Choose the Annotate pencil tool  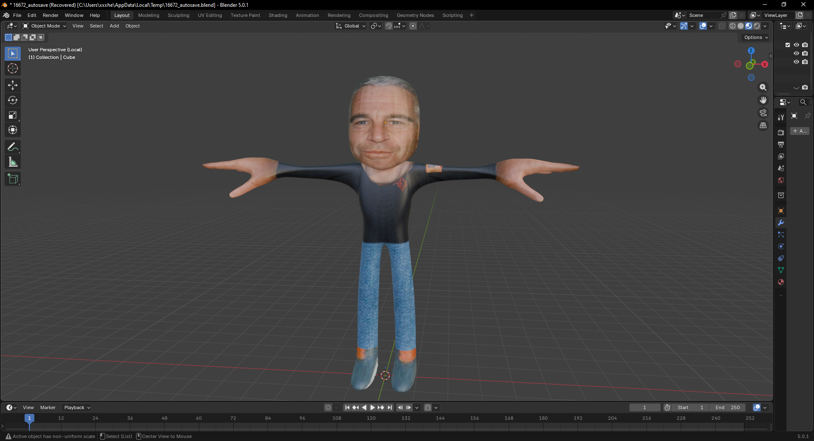coord(13,147)
